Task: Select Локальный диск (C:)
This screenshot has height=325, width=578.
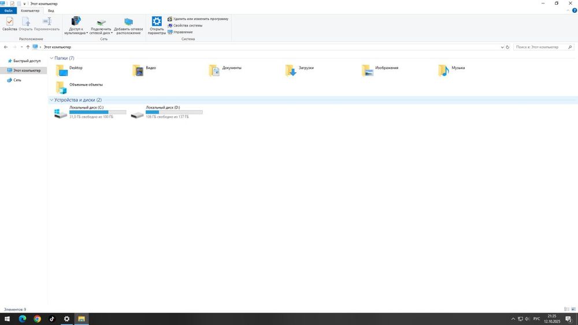Action: pyautogui.click(x=90, y=112)
